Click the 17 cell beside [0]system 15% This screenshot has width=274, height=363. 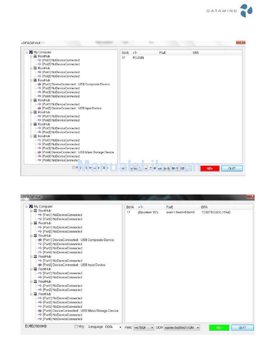point(128,212)
